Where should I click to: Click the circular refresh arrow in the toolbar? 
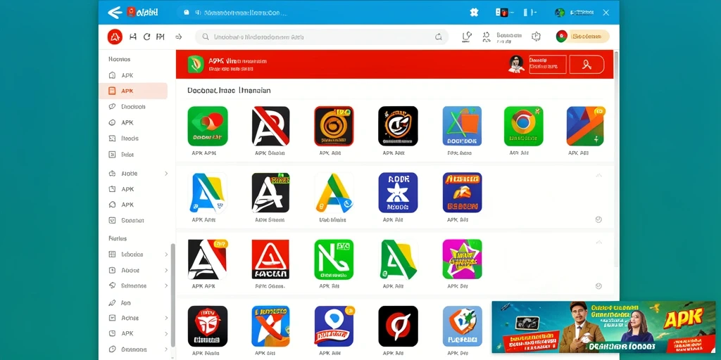click(146, 37)
